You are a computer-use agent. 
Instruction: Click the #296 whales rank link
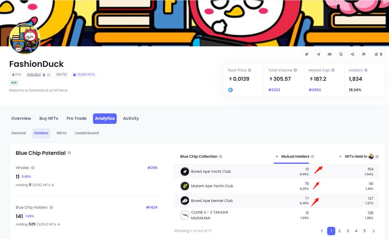click(152, 168)
